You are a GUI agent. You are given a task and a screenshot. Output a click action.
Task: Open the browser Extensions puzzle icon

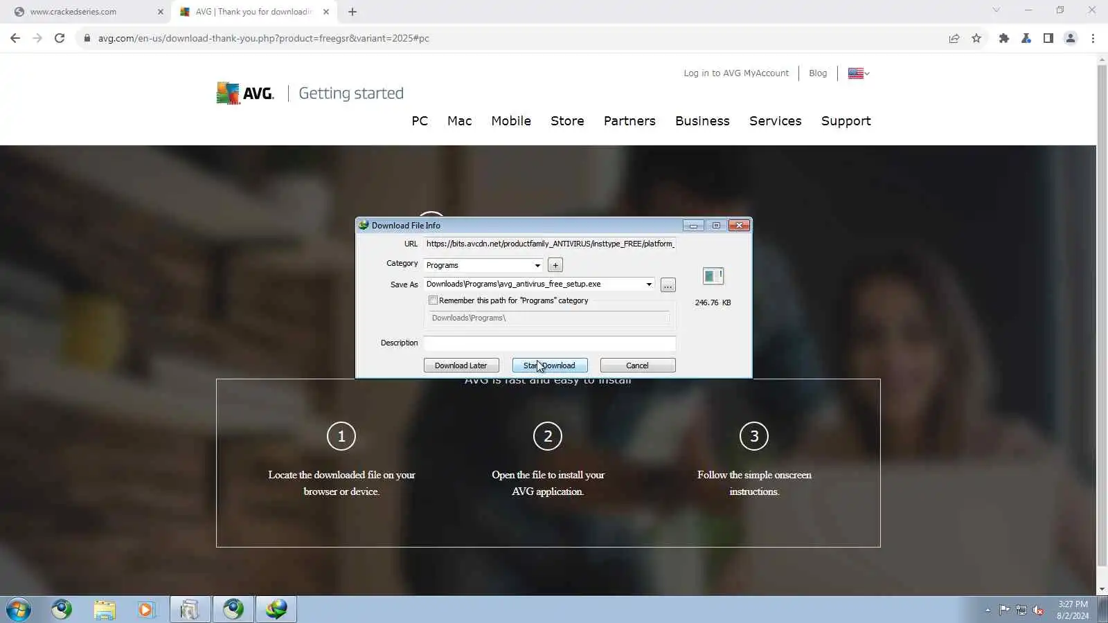[x=1004, y=38]
